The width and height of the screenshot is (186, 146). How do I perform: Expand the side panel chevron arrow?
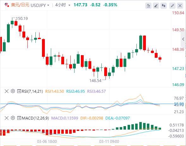pyautogui.click(x=183, y=39)
